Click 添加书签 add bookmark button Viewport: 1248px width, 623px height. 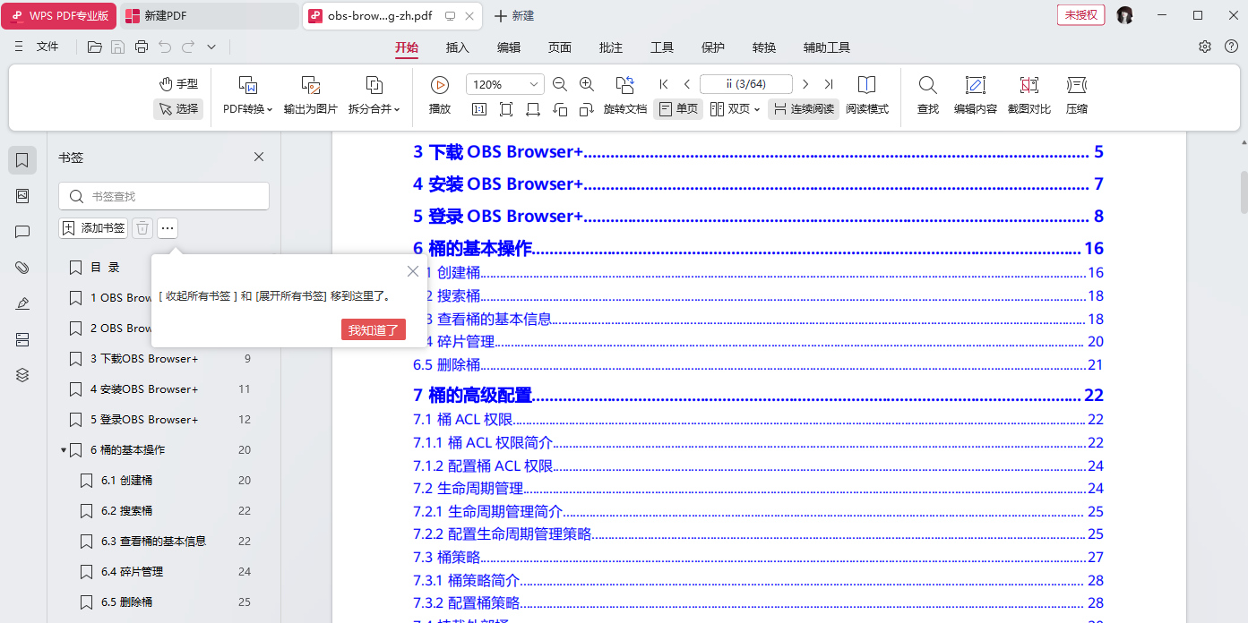click(x=93, y=228)
